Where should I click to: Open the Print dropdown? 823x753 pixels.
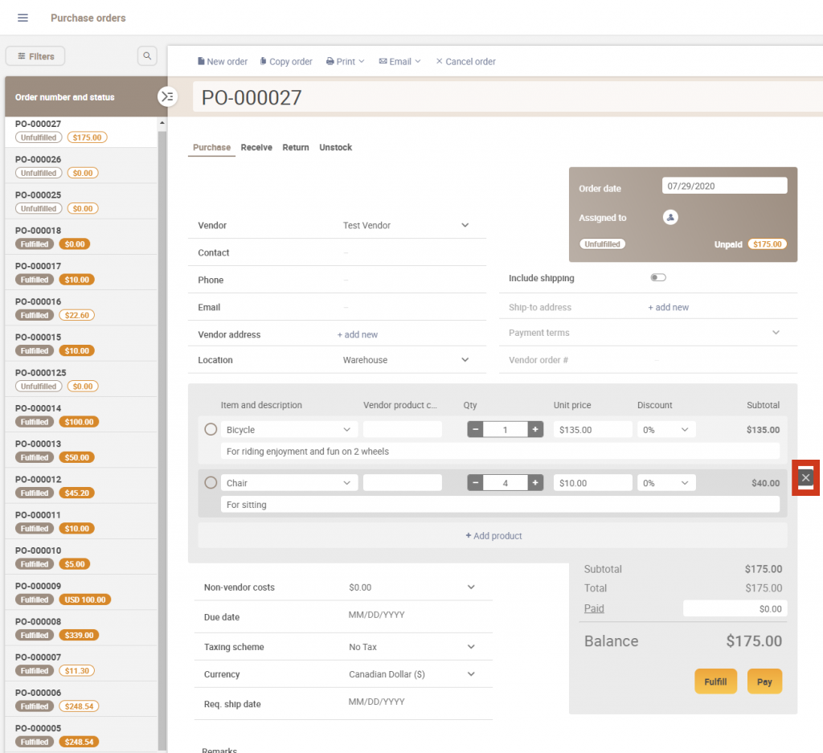click(x=345, y=61)
